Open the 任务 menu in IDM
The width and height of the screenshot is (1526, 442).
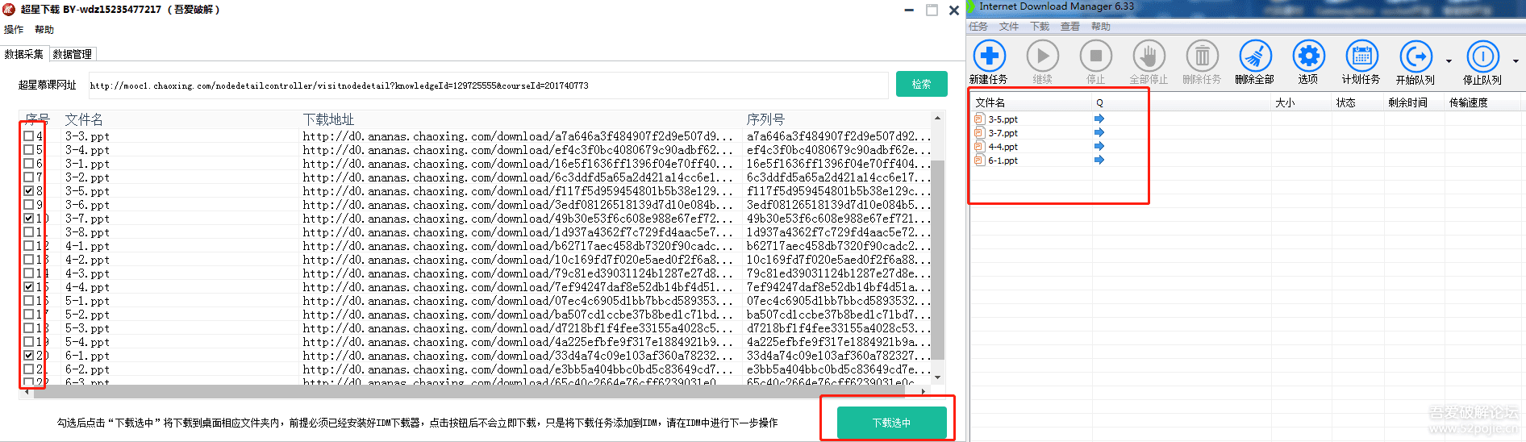pyautogui.click(x=978, y=27)
